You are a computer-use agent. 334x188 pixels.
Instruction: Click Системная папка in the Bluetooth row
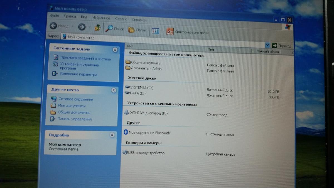pyautogui.click(x=220, y=134)
